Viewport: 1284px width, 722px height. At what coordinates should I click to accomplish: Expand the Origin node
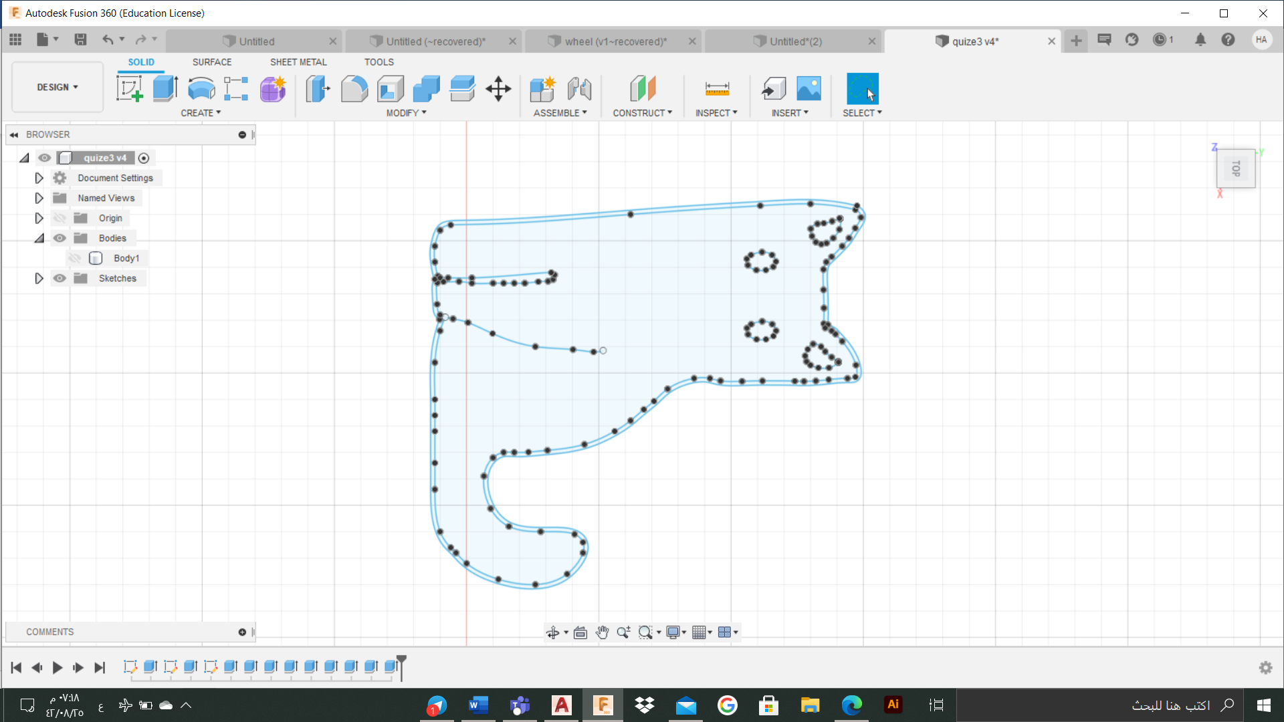point(39,218)
